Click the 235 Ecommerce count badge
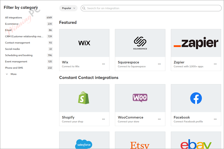This screenshot has height=149, width=224. click(x=50, y=24)
